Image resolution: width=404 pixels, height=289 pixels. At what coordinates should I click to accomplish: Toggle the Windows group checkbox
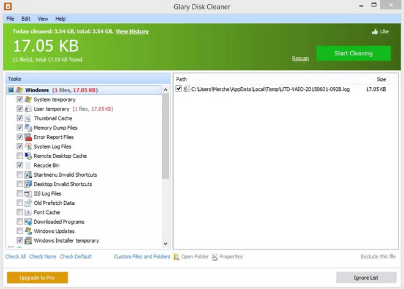click(11, 90)
